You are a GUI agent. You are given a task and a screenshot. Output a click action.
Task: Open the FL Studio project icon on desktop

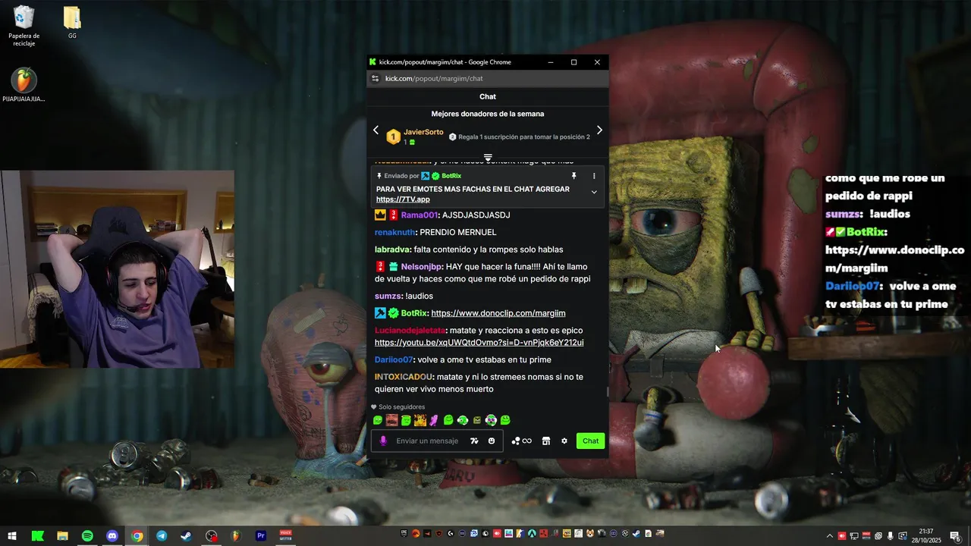coord(24,85)
